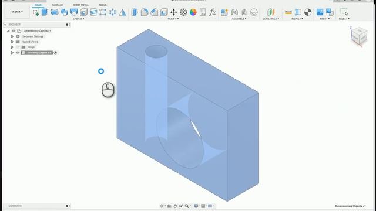Image resolution: width=376 pixels, height=211 pixels.
Task: Switch to the TOOLS tab
Action: (103, 5)
